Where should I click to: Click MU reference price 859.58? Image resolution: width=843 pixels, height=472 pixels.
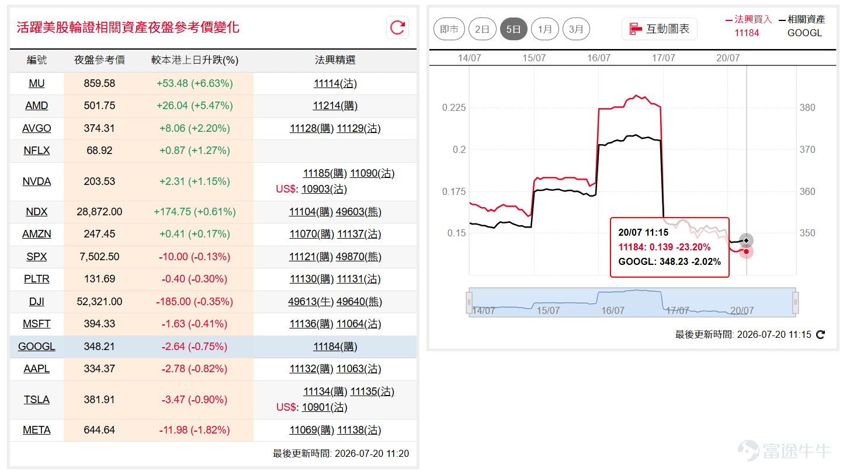coord(99,83)
